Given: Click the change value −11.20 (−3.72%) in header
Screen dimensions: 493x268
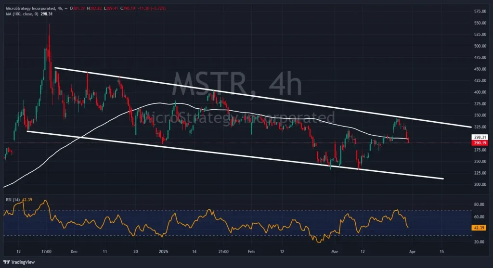Looking at the screenshot, I should pos(152,8).
